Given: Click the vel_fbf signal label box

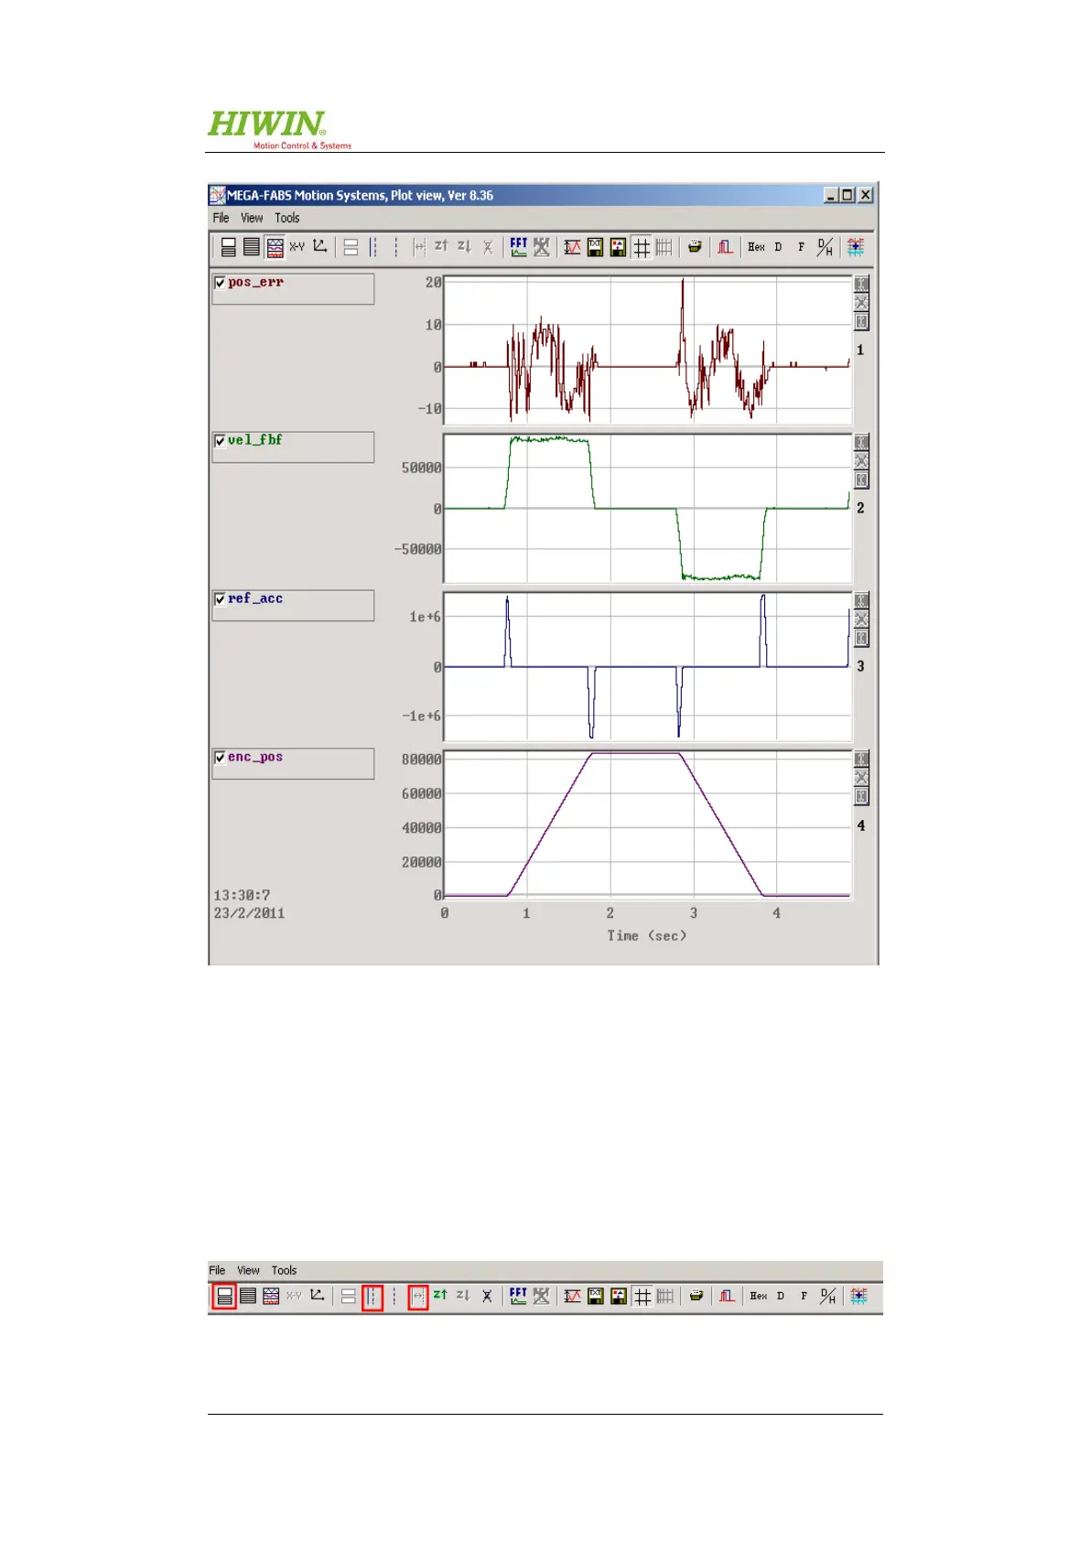Looking at the screenshot, I should (293, 447).
